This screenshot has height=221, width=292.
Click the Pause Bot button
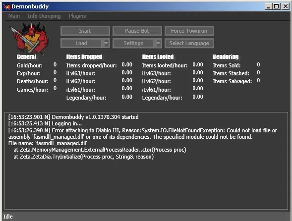pyautogui.click(x=137, y=31)
